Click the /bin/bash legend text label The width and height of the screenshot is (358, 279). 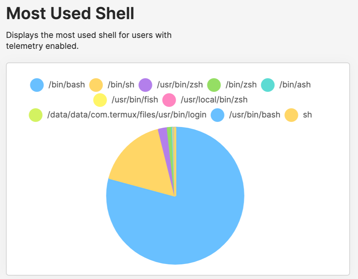66,85
